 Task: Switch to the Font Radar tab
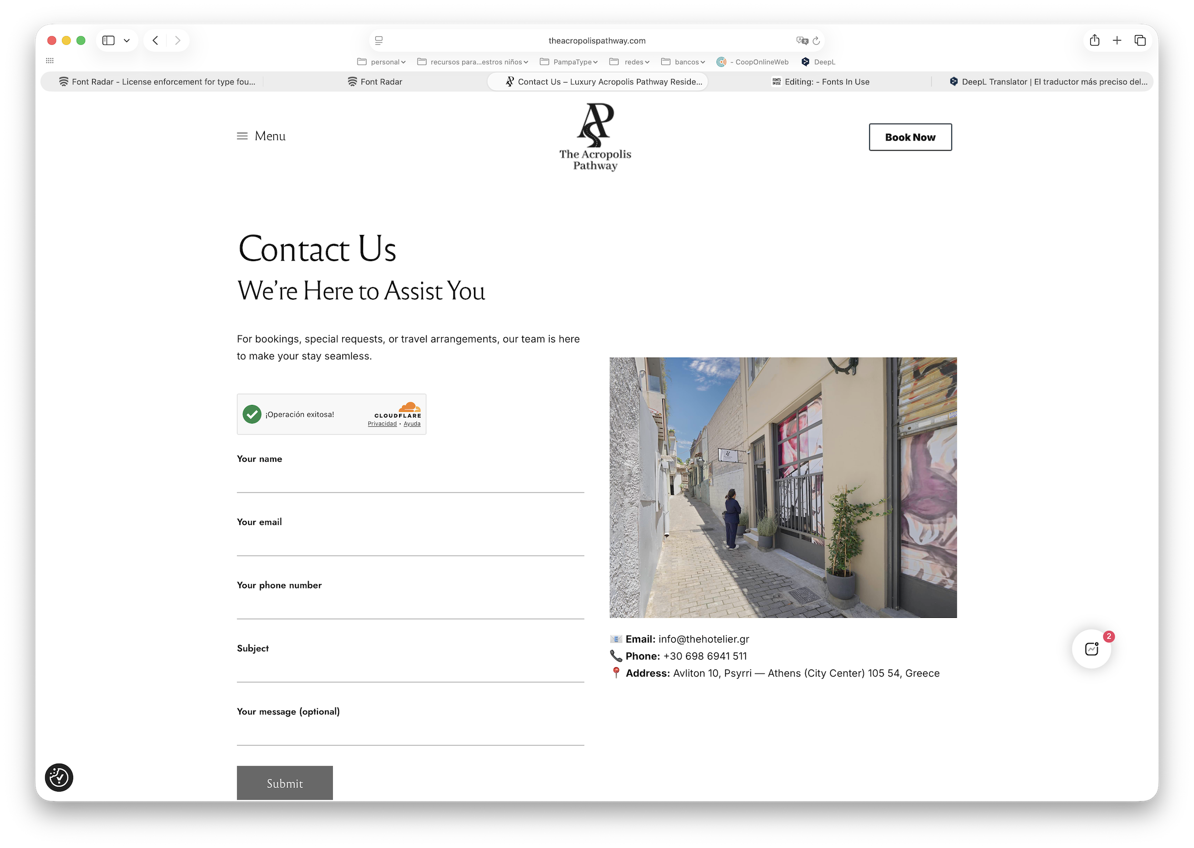[375, 82]
